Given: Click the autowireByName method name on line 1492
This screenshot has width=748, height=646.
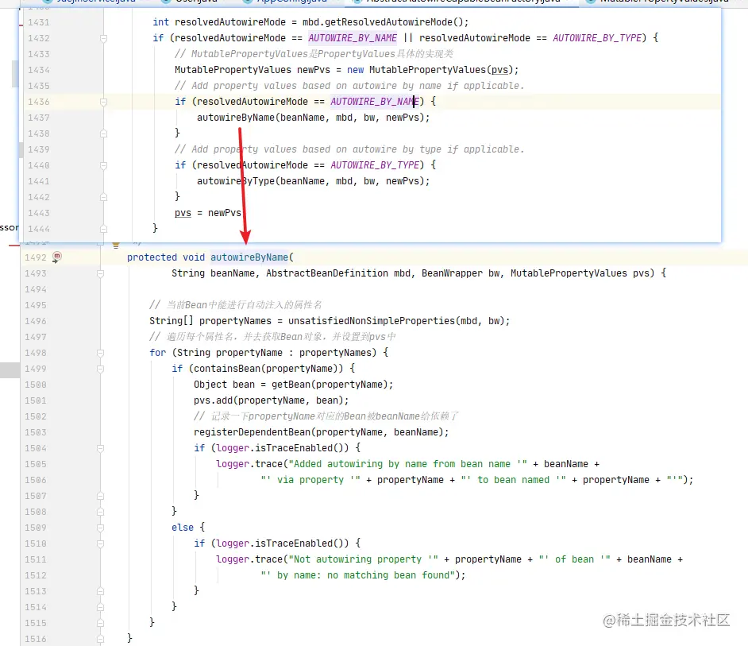Looking at the screenshot, I should click(x=249, y=257).
